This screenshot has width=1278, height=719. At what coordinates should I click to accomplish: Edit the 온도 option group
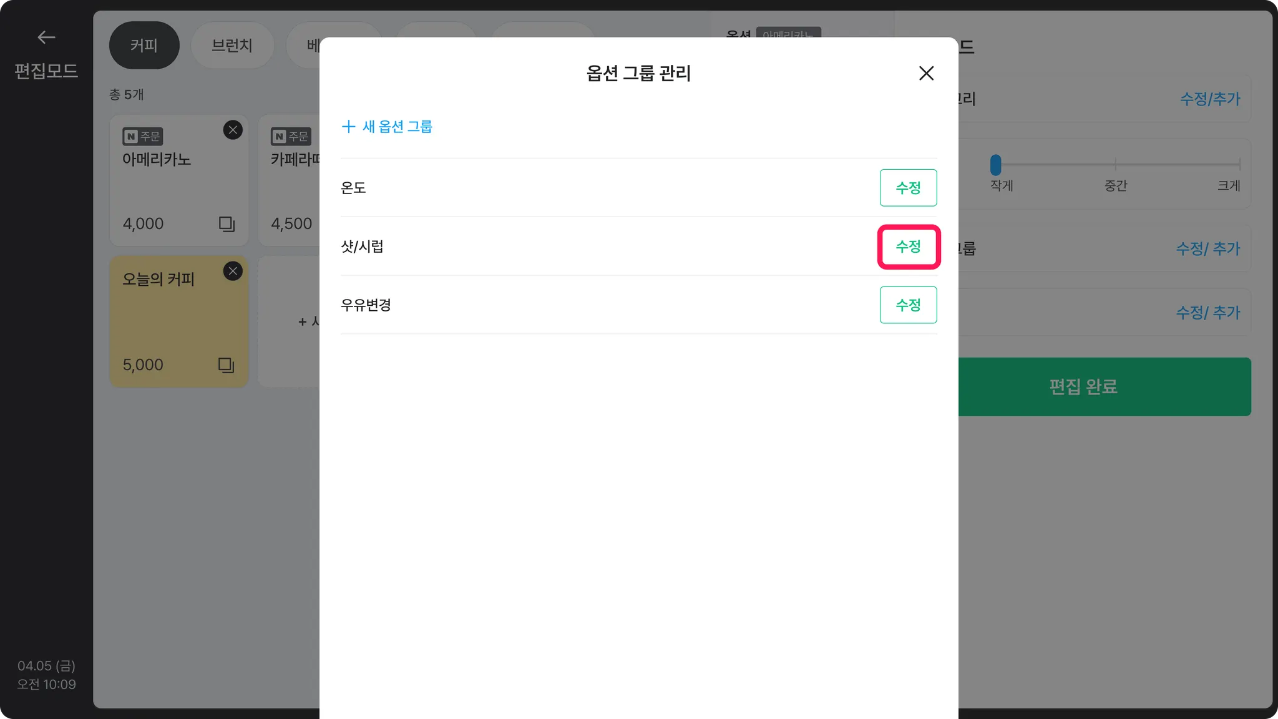[x=908, y=188]
